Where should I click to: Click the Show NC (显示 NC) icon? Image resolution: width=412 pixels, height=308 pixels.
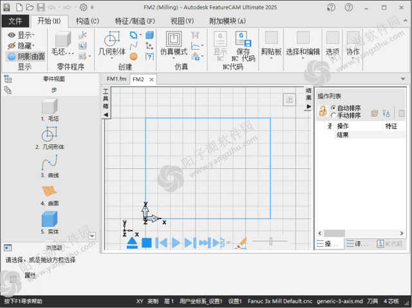[220, 46]
